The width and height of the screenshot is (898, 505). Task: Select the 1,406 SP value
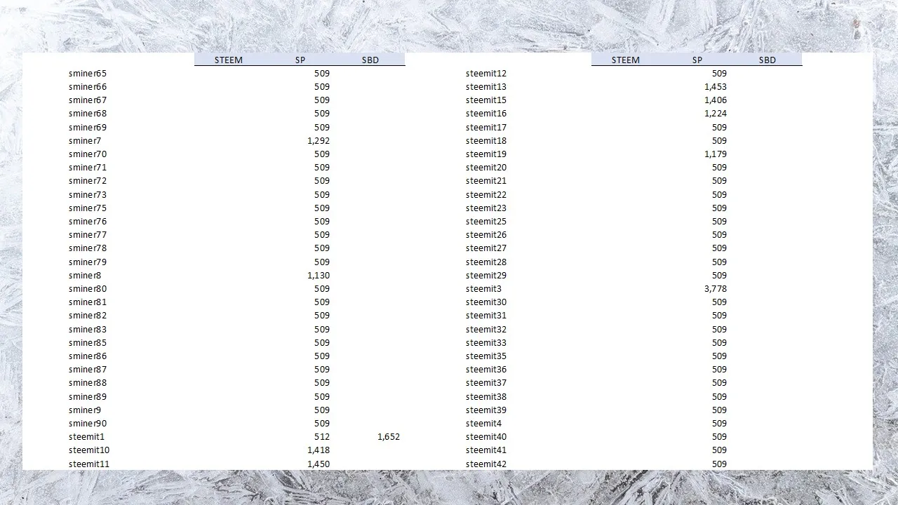tap(716, 100)
